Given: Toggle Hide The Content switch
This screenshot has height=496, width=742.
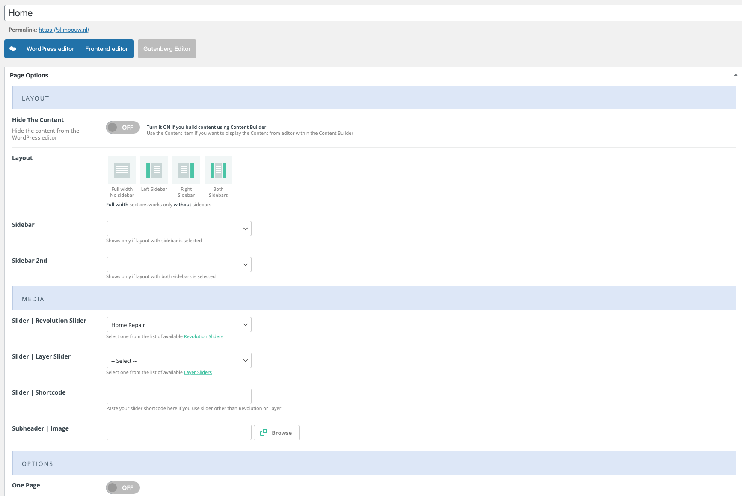Looking at the screenshot, I should (123, 128).
